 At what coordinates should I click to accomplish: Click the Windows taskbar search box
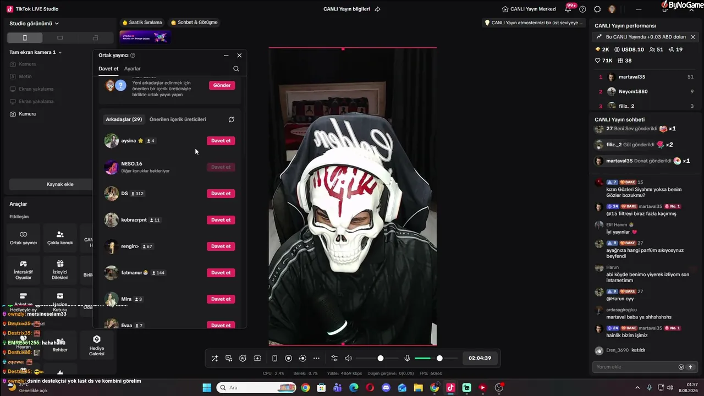tap(256, 388)
